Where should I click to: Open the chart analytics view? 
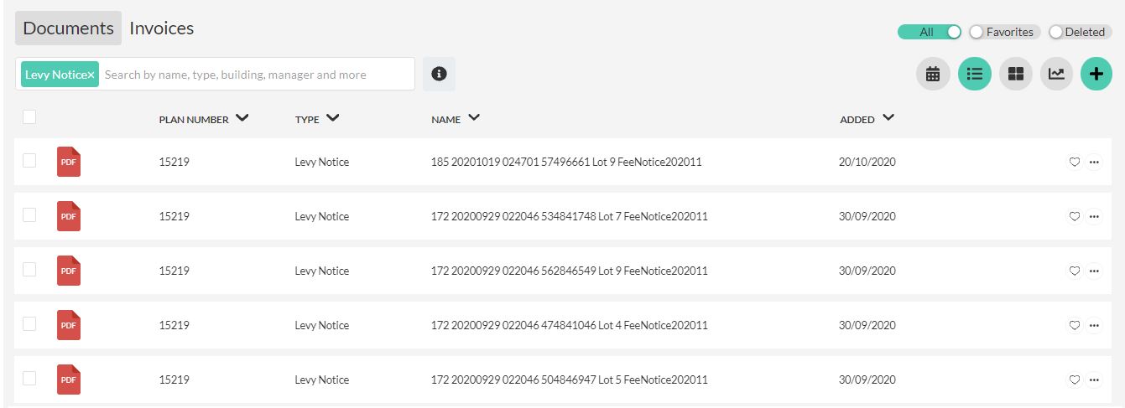tap(1056, 74)
